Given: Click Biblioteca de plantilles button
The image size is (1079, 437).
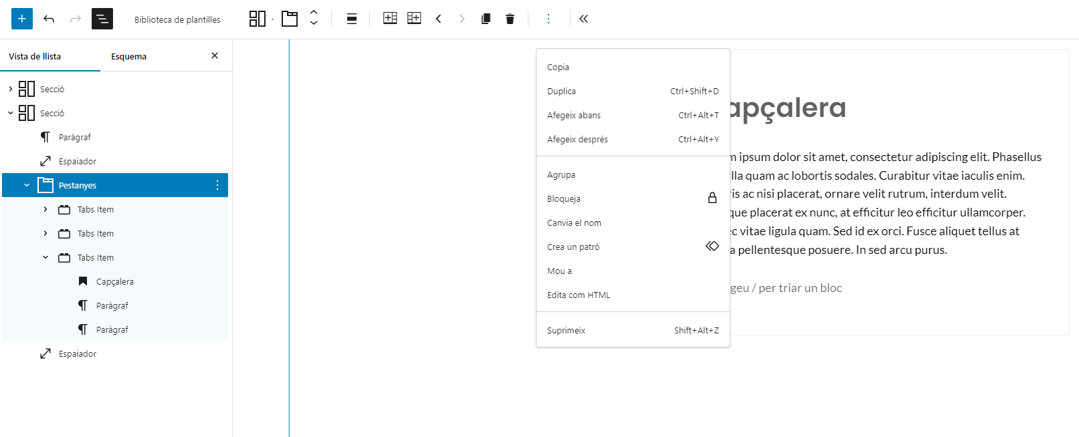Looking at the screenshot, I should [177, 19].
